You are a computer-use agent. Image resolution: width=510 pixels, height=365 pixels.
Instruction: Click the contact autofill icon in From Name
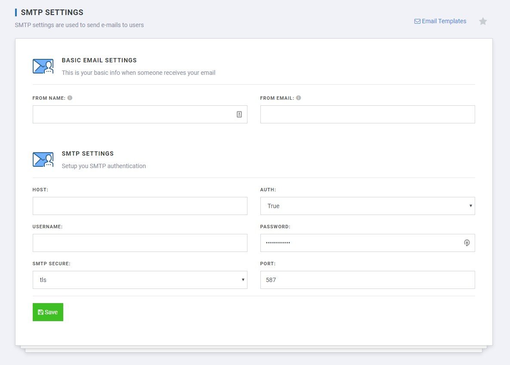tap(239, 114)
